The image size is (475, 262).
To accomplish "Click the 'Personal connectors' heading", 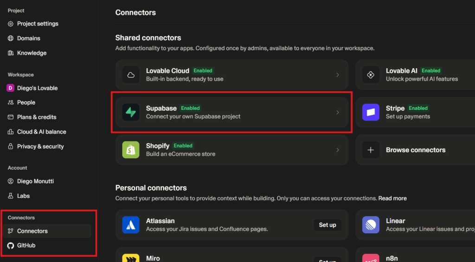I will click(151, 188).
